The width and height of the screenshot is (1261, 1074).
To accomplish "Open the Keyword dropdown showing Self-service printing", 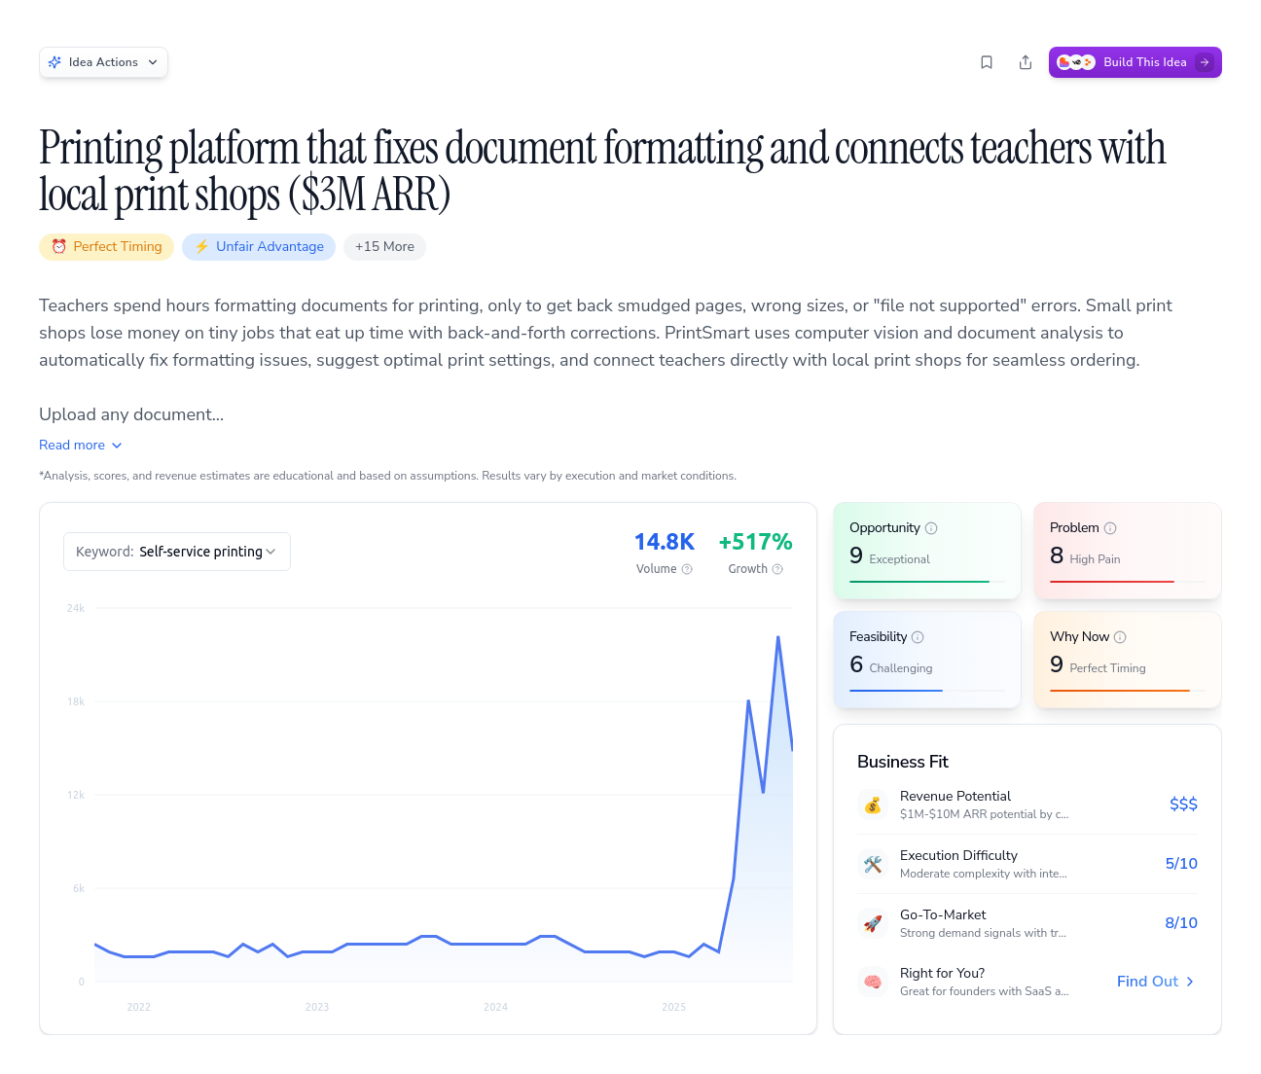I will point(176,551).
